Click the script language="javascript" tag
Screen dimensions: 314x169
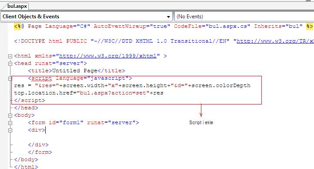tap(80, 78)
